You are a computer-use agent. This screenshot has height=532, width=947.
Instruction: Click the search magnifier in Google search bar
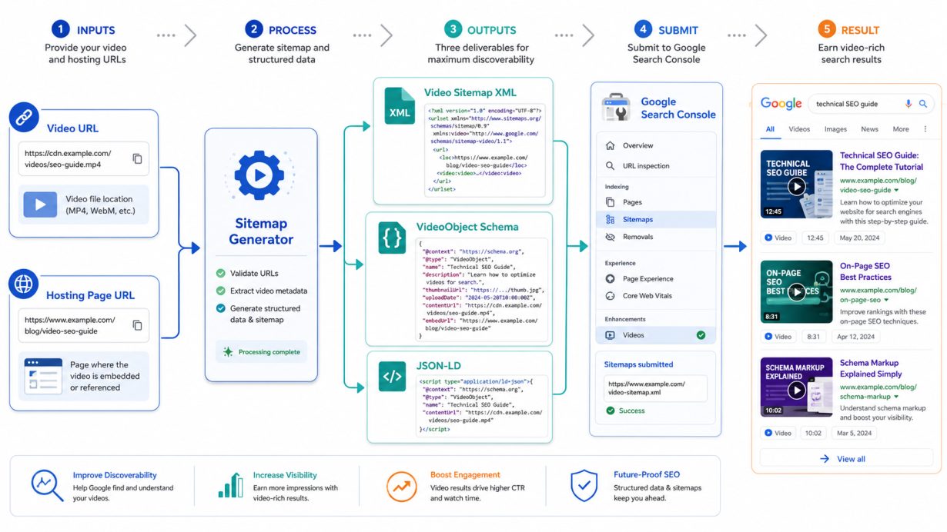coord(923,104)
